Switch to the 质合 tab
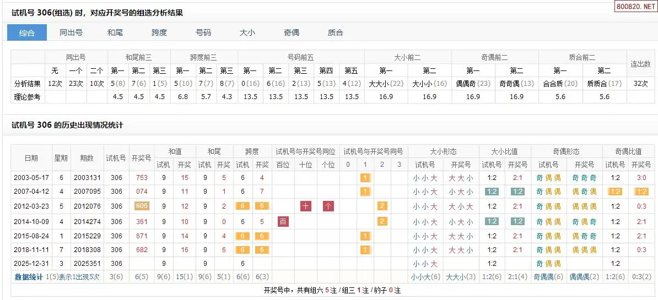 [x=335, y=32]
